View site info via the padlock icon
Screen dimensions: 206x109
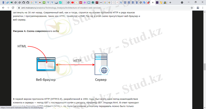(19, 8)
